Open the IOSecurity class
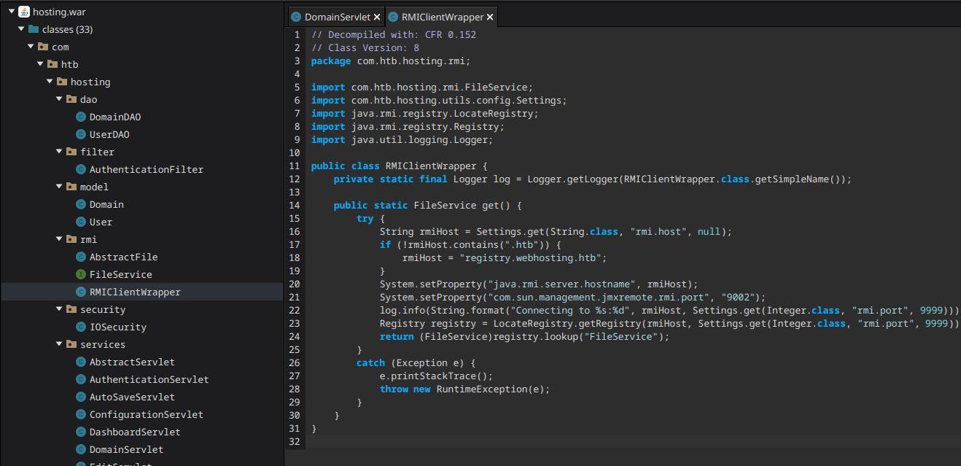961x466 pixels. pyautogui.click(x=118, y=327)
